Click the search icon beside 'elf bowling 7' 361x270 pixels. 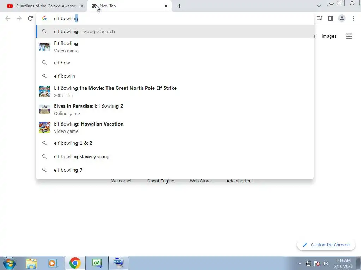click(44, 170)
